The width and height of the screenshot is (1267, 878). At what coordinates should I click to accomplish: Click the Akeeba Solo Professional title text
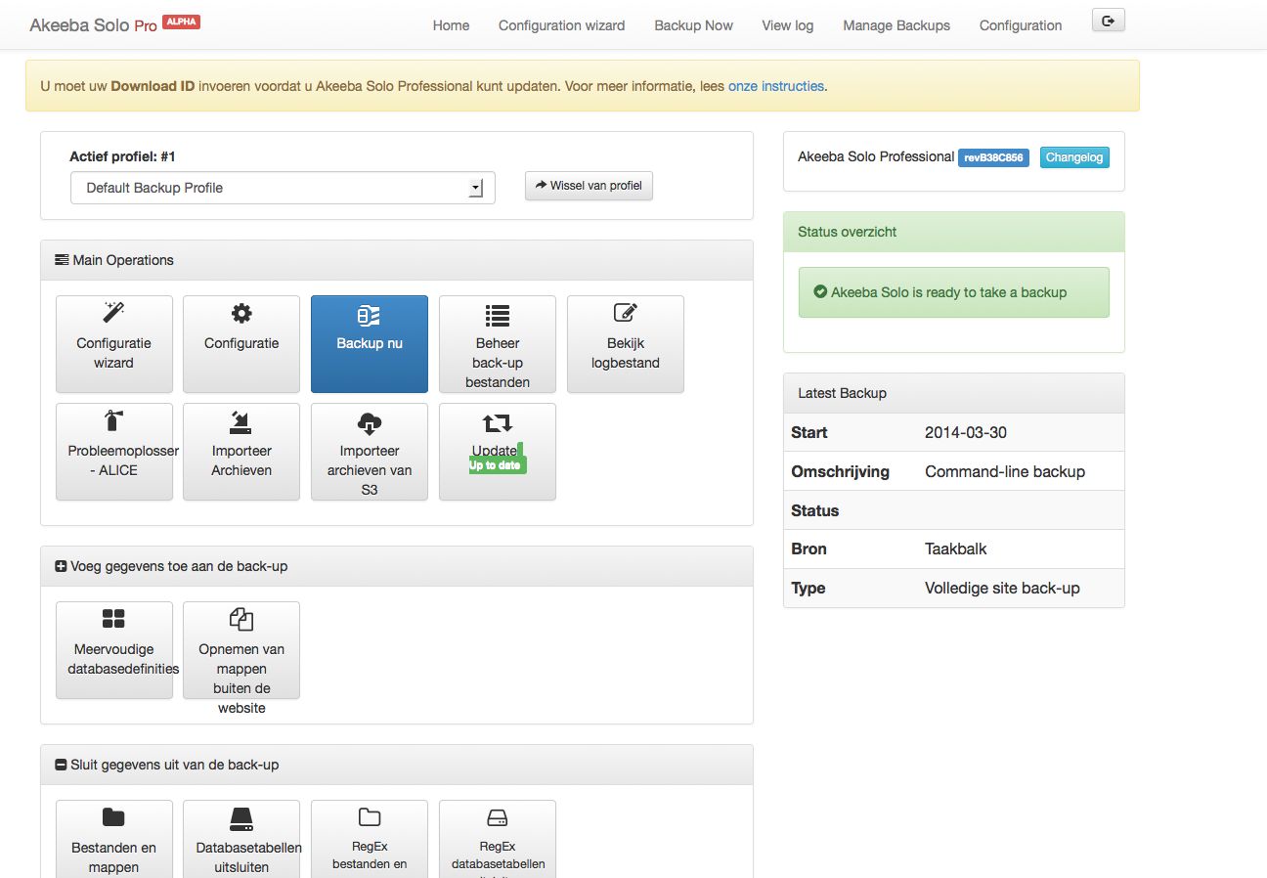pyautogui.click(x=876, y=156)
